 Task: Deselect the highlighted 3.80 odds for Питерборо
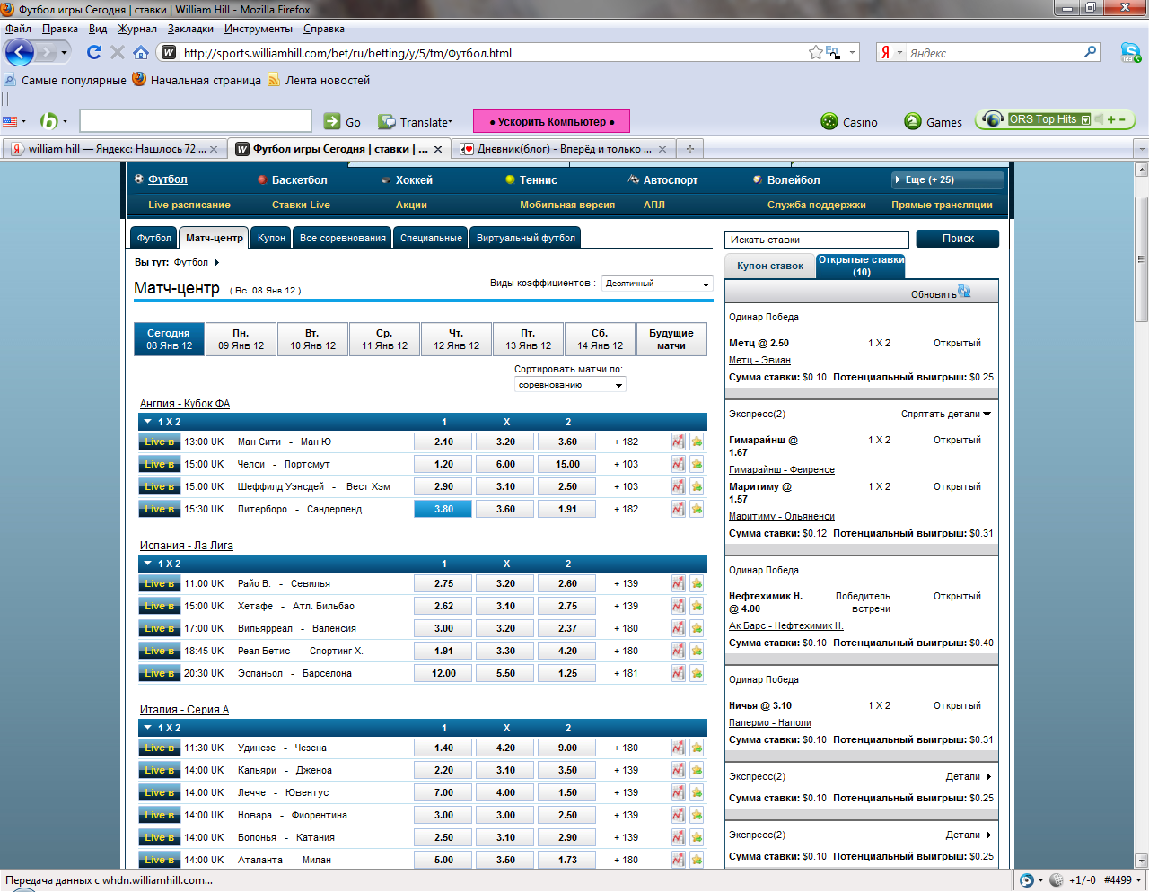443,509
